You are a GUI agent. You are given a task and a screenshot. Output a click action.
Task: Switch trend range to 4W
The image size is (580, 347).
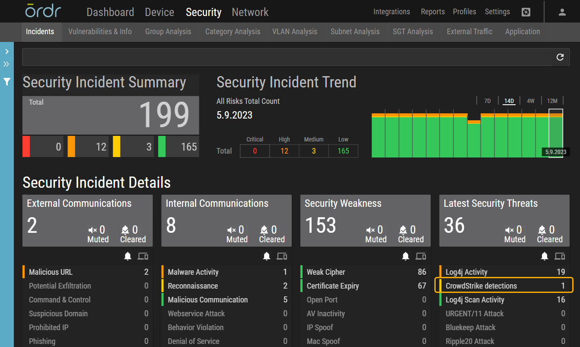click(530, 101)
